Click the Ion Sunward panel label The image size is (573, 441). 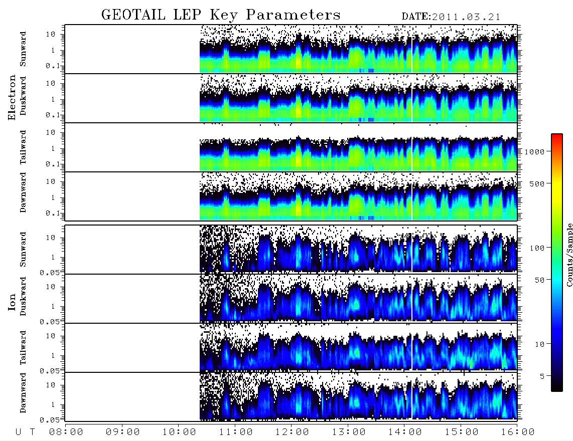(x=23, y=250)
